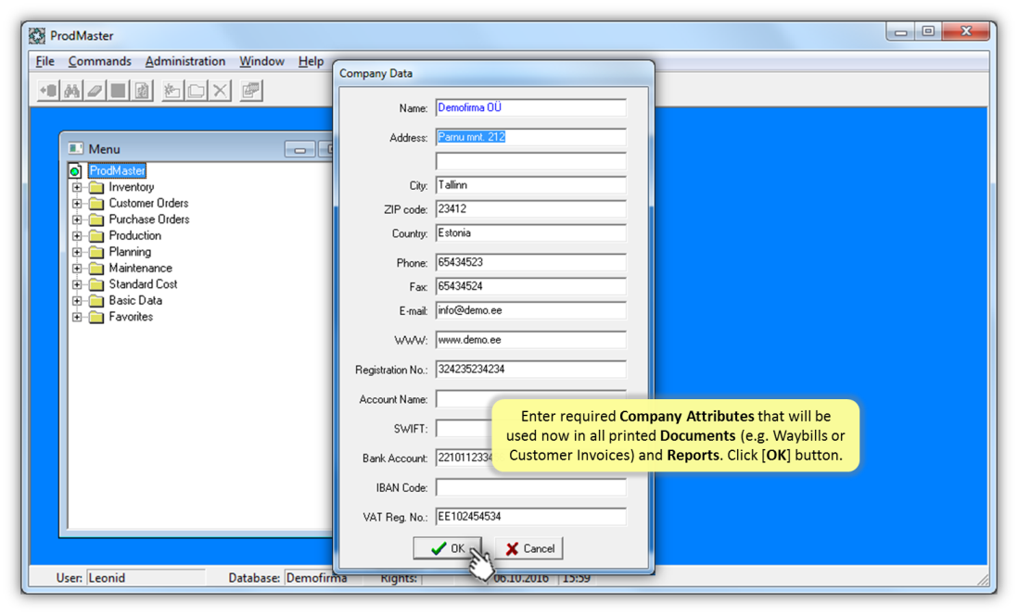Click the binoculars find toolbar icon

(72, 91)
